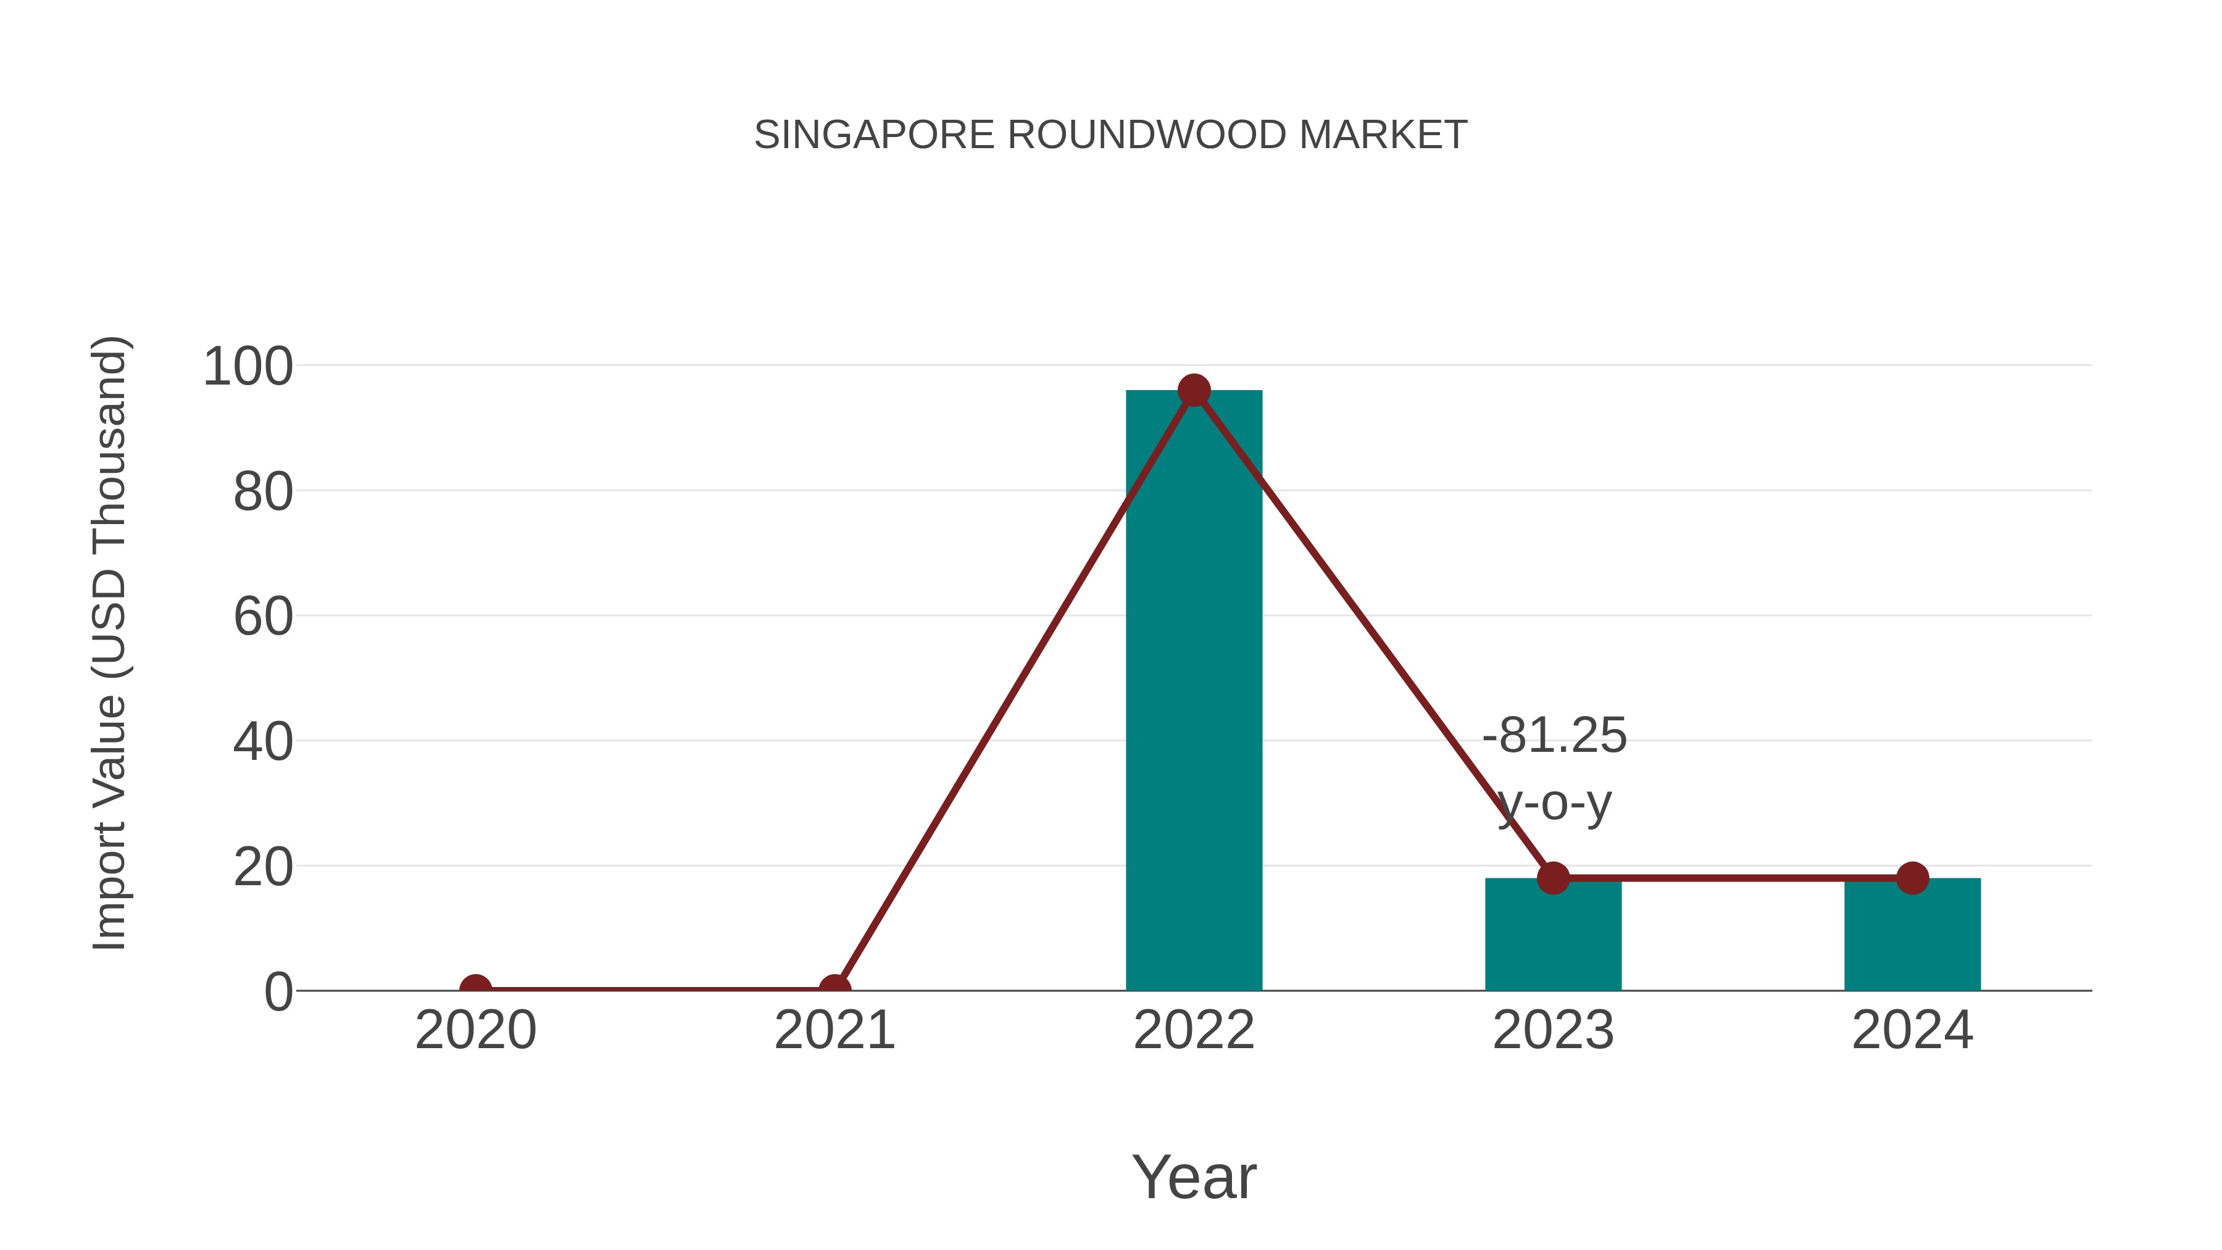Screen dimensions: 2222x1250
Task: Click the chart title 'SINGAPORE ROUNDWOOD MARKET'
Action: tap(1110, 135)
